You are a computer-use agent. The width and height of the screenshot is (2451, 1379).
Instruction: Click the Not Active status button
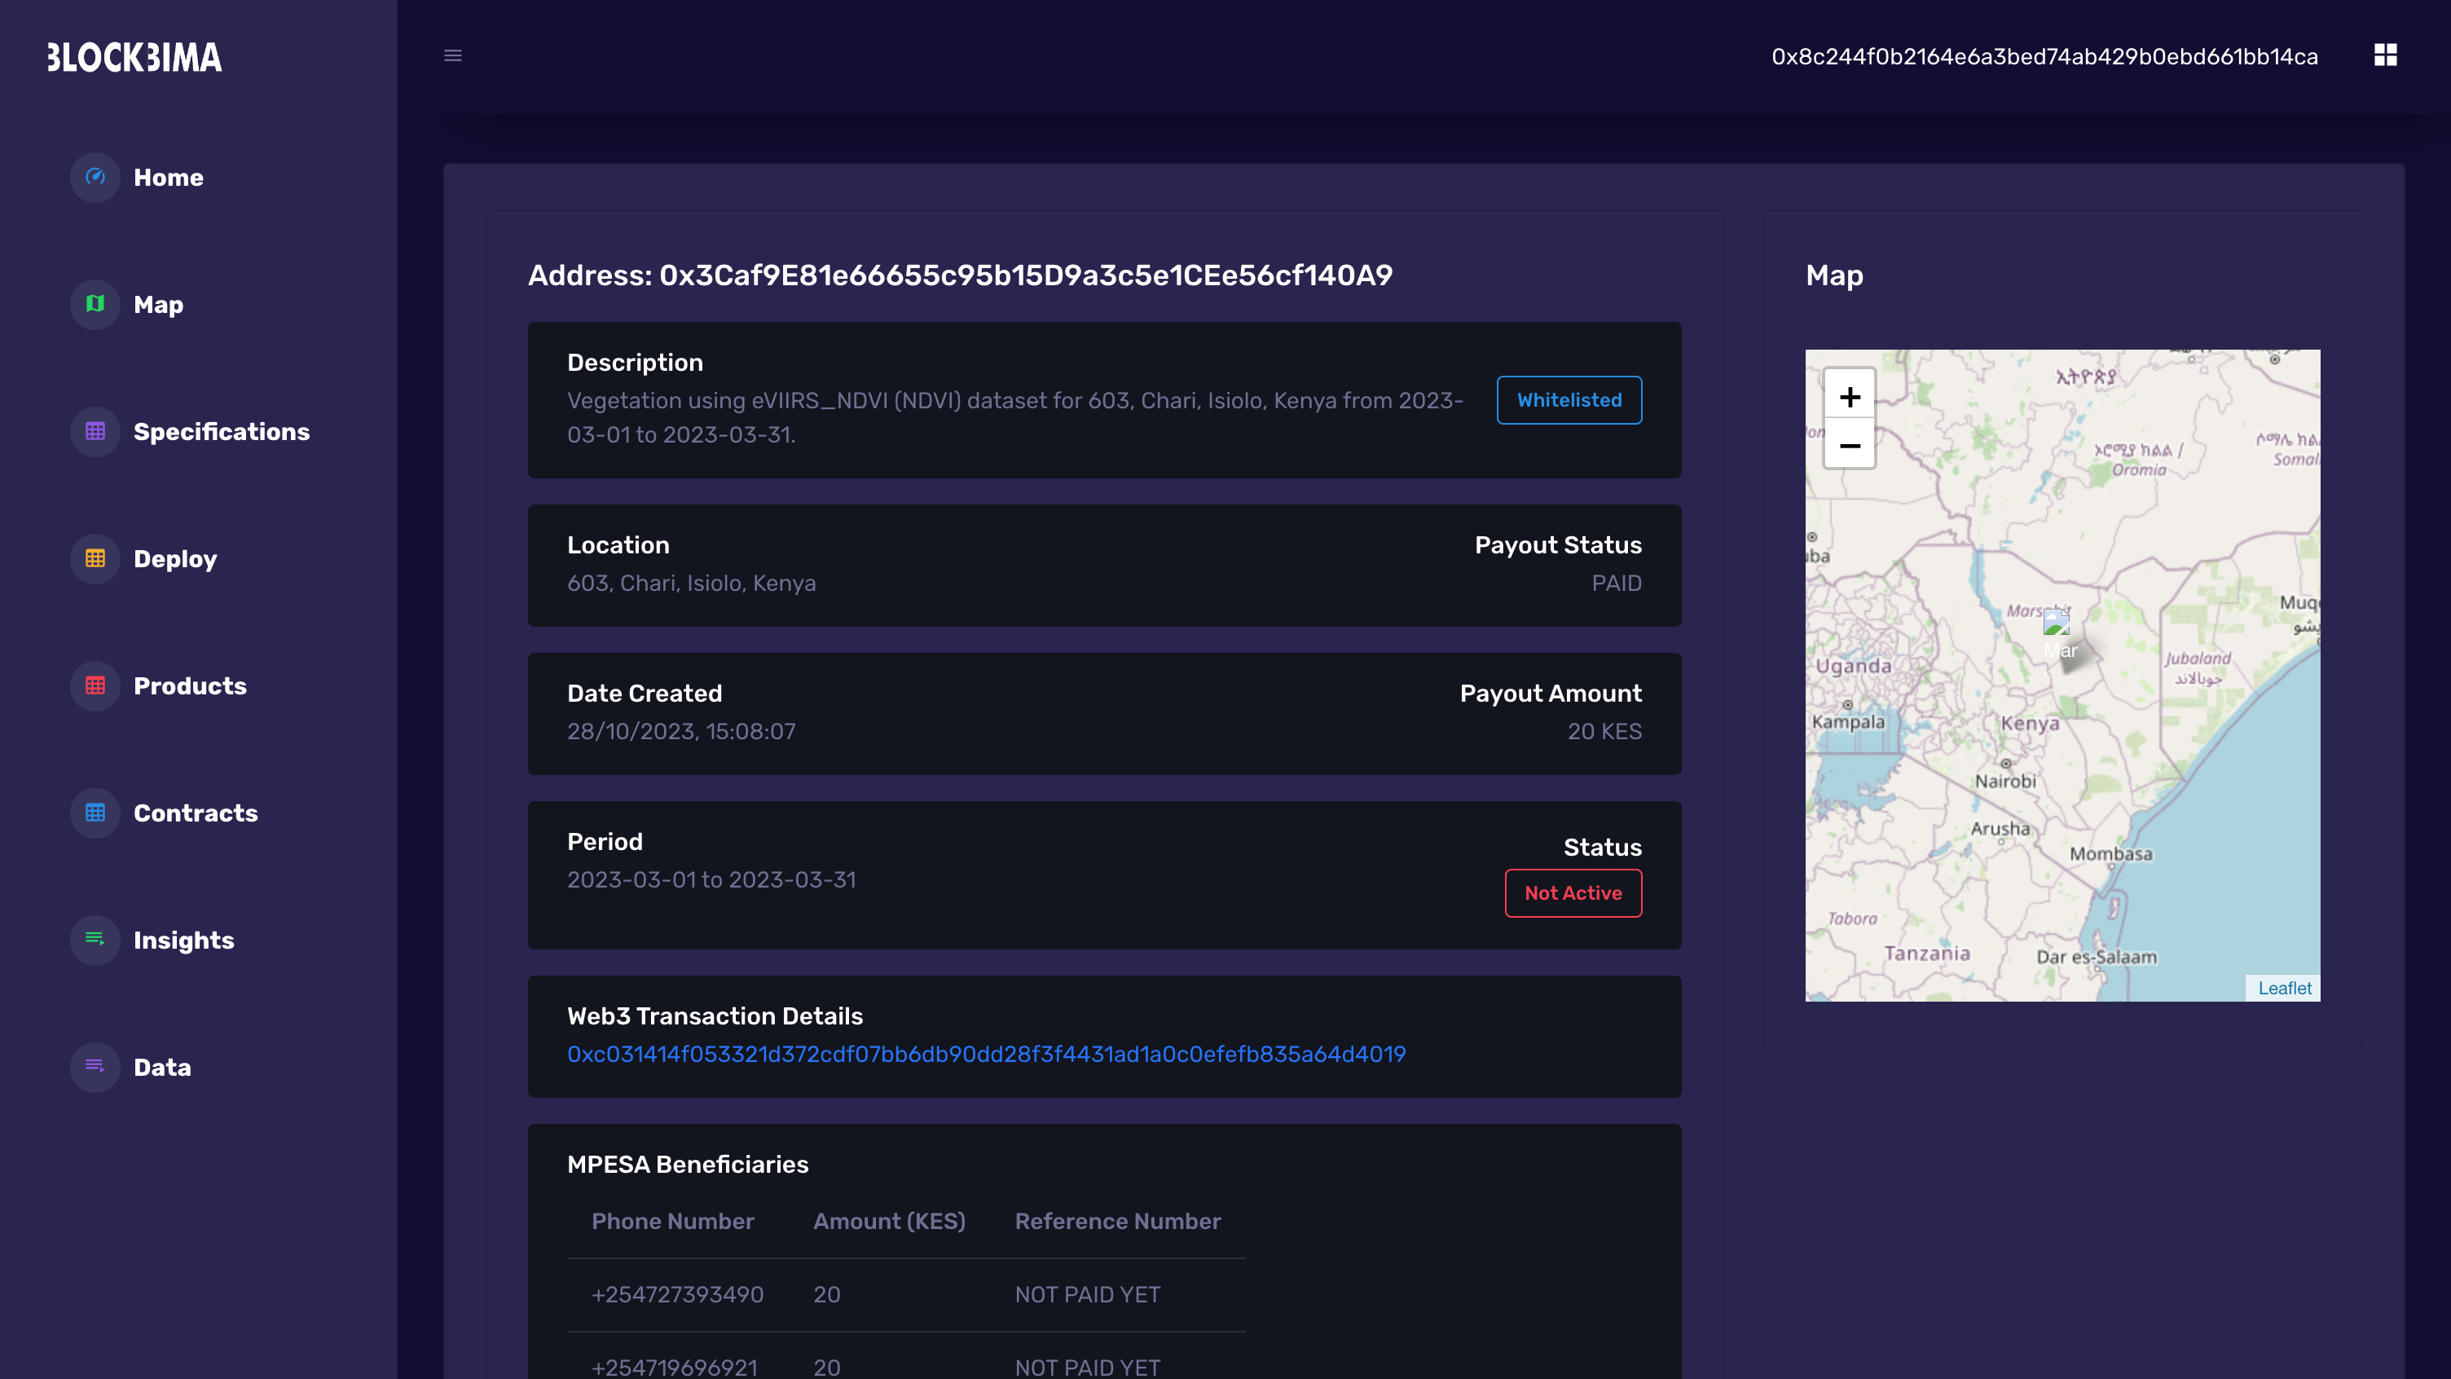point(1573,892)
